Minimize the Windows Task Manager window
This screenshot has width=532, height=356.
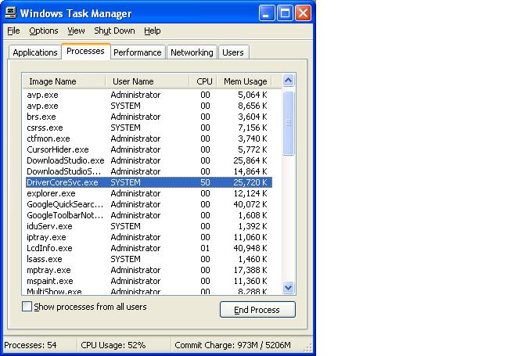(x=267, y=13)
